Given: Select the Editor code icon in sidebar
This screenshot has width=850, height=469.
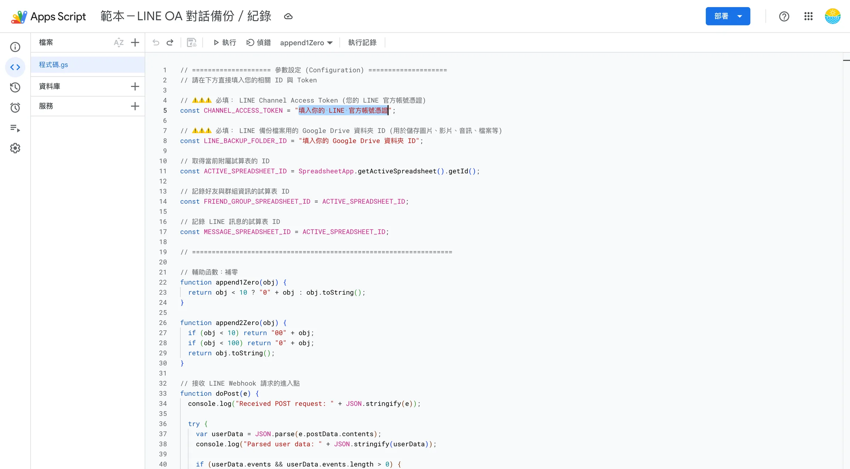Looking at the screenshot, I should point(15,67).
